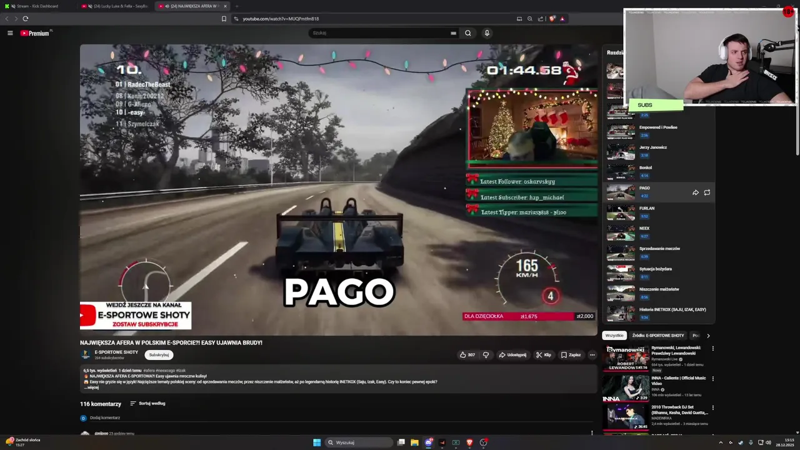Open Discord from the taskbar
The width and height of the screenshot is (800, 450).
[x=428, y=442]
